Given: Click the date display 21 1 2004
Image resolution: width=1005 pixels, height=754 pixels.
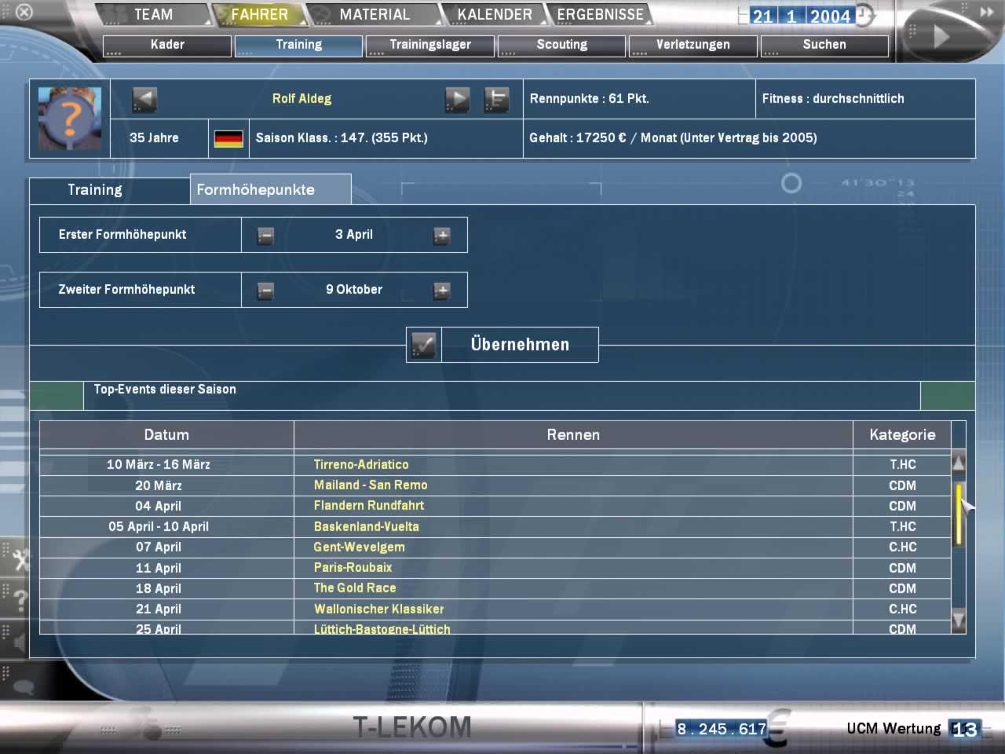Looking at the screenshot, I should [x=801, y=16].
